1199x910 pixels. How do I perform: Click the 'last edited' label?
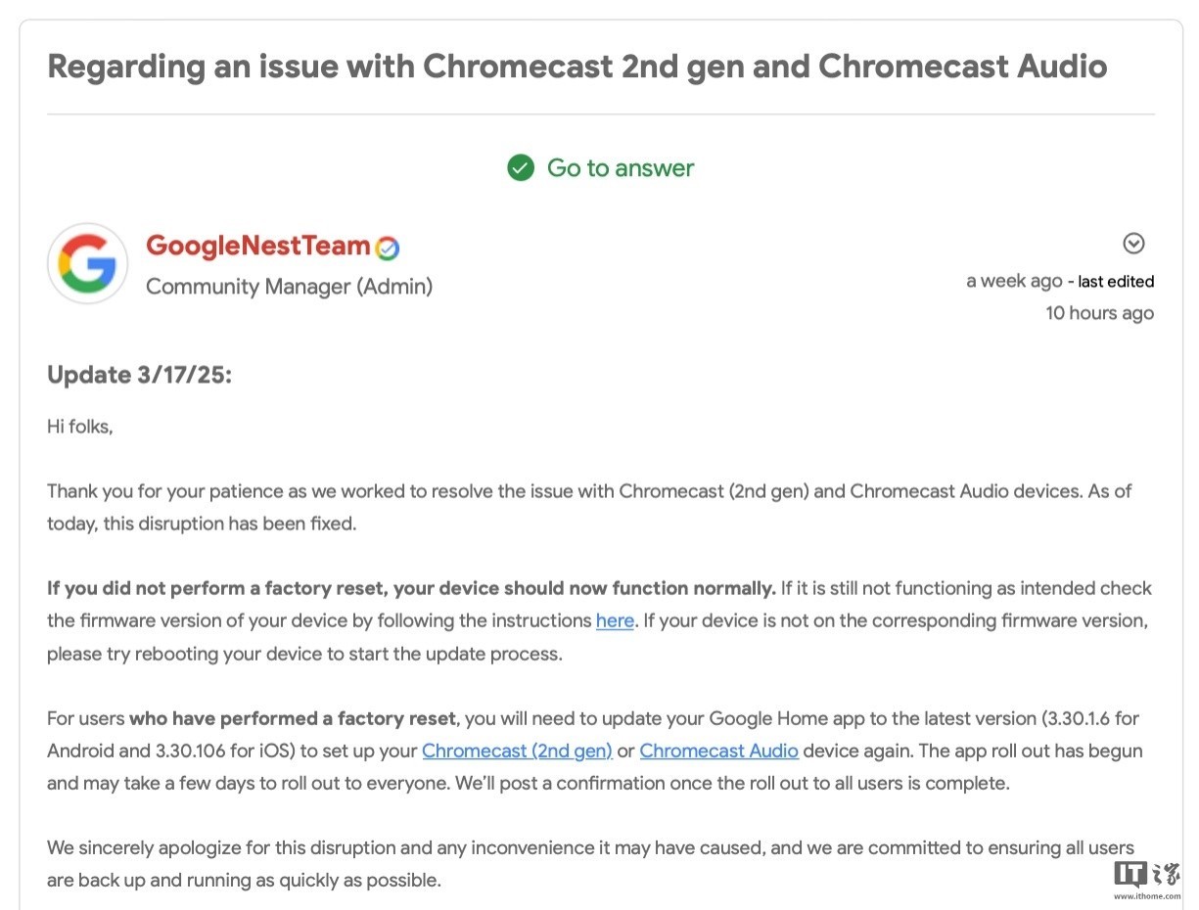pyautogui.click(x=1116, y=282)
